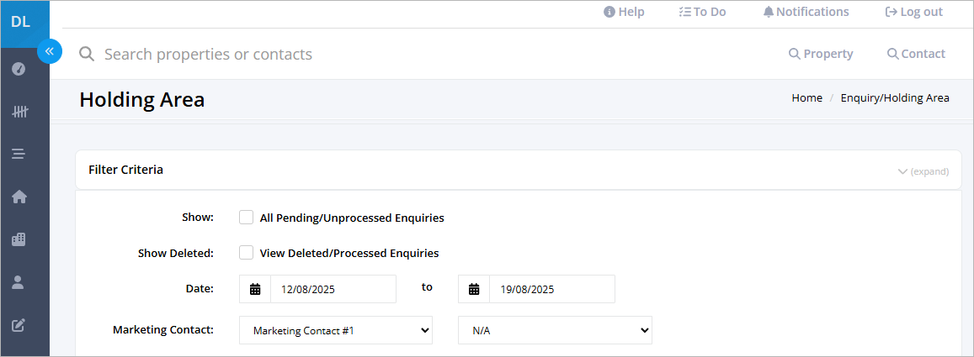Click the DL logo tile
974x357 pixels.
tap(25, 24)
